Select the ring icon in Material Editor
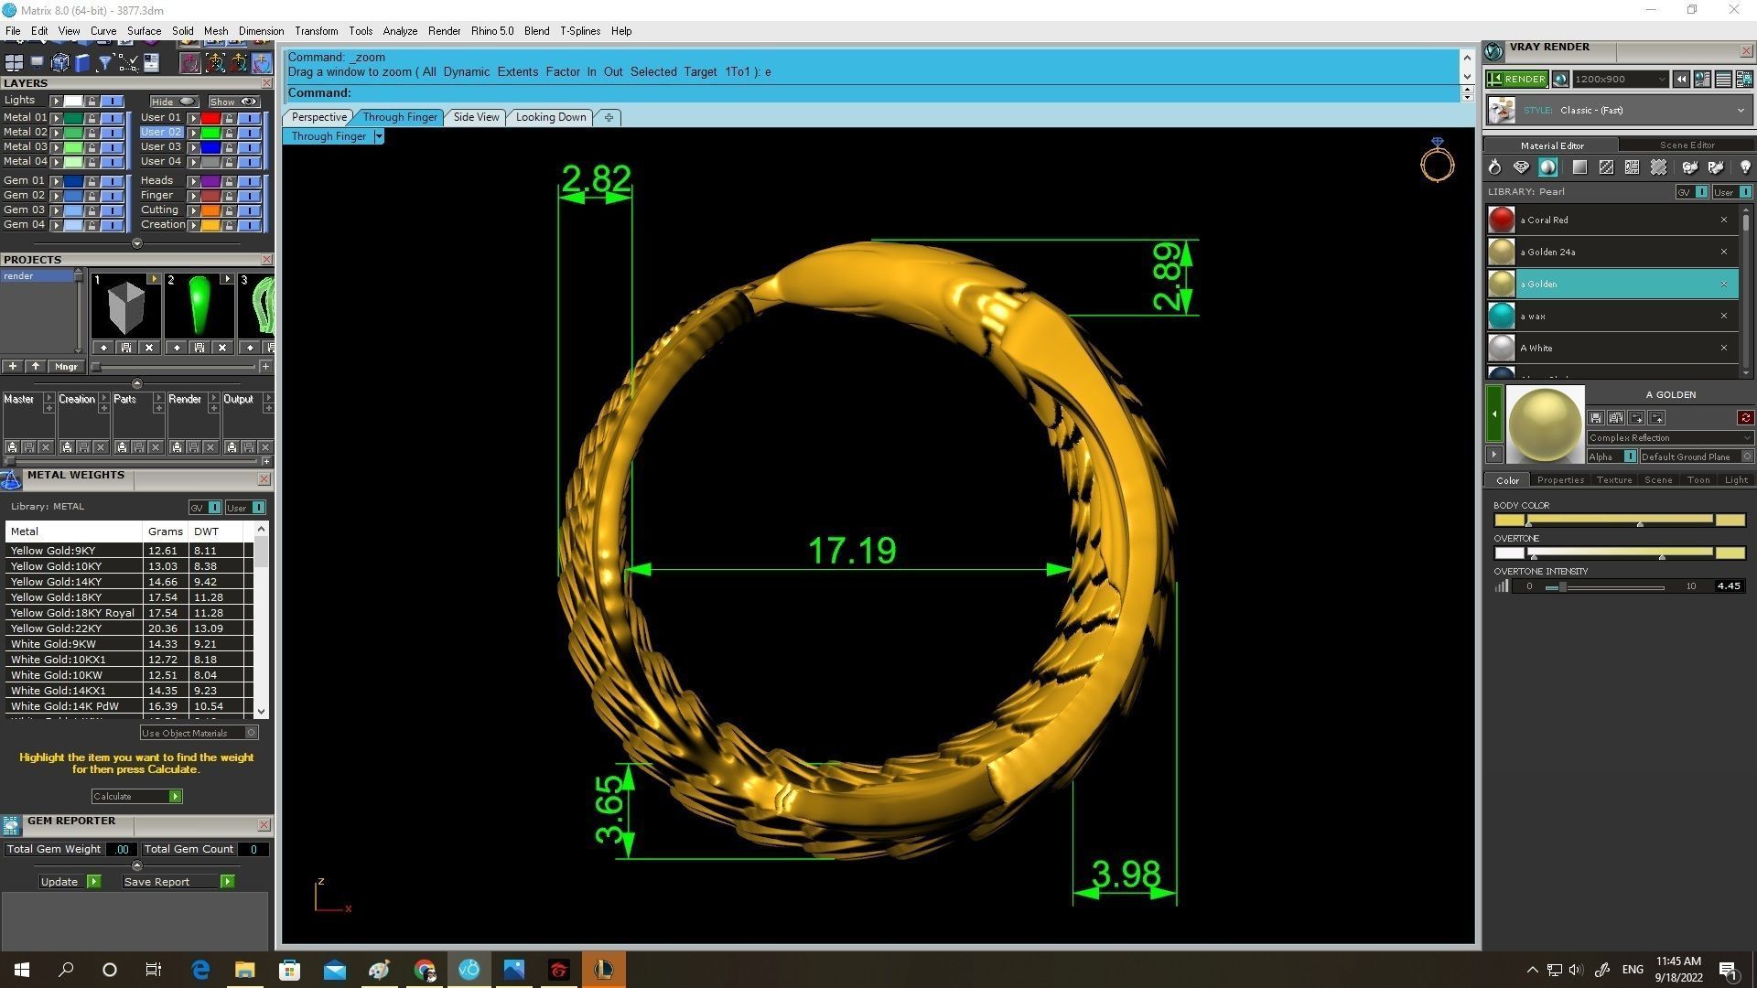 click(x=1494, y=167)
